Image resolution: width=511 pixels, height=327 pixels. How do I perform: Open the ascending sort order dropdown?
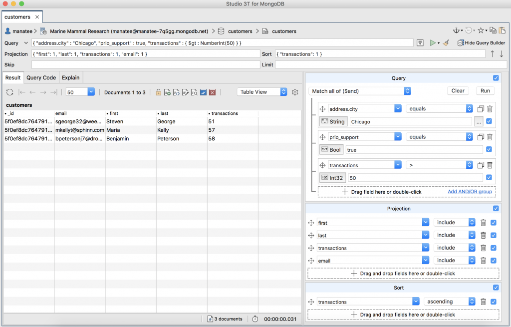coord(450,302)
